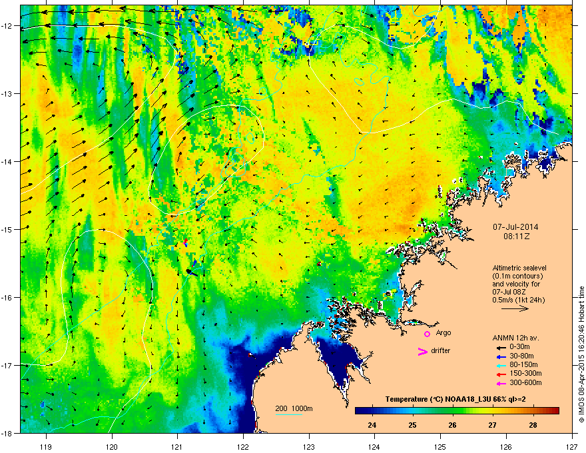The height and width of the screenshot is (453, 586).
Task: Click the latitude axis label -17
Action: point(7,365)
